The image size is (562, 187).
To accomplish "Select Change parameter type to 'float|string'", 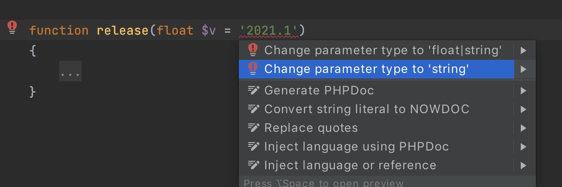I will point(383,50).
